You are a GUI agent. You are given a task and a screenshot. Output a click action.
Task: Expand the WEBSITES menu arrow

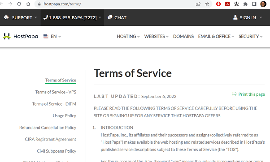click(x=167, y=37)
